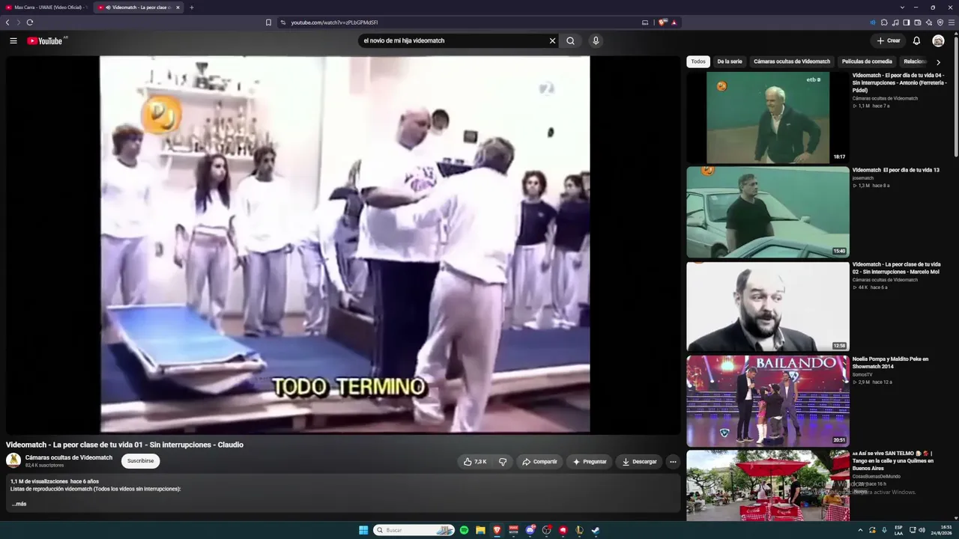Open the Windows Start menu
This screenshot has height=539, width=959.
pyautogui.click(x=363, y=530)
